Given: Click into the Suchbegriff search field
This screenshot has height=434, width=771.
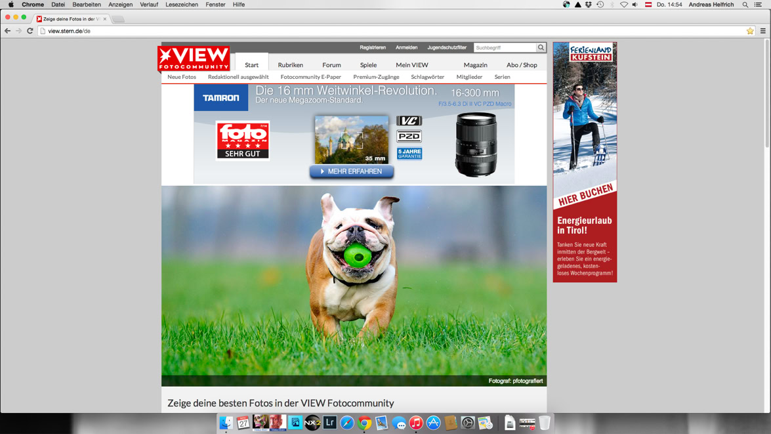Looking at the screenshot, I should 505,48.
